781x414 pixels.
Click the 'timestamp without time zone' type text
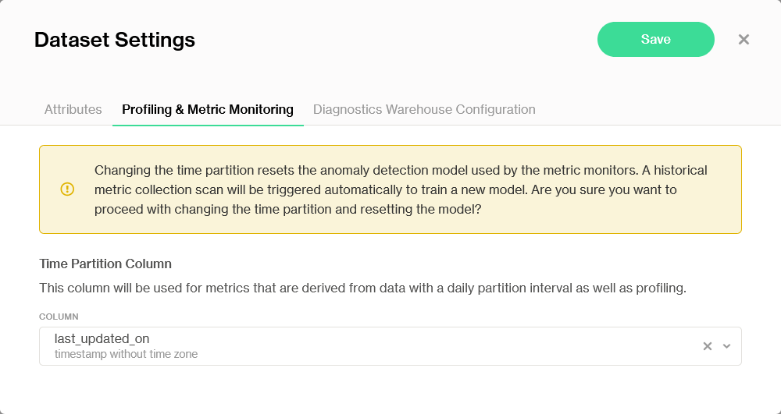126,354
